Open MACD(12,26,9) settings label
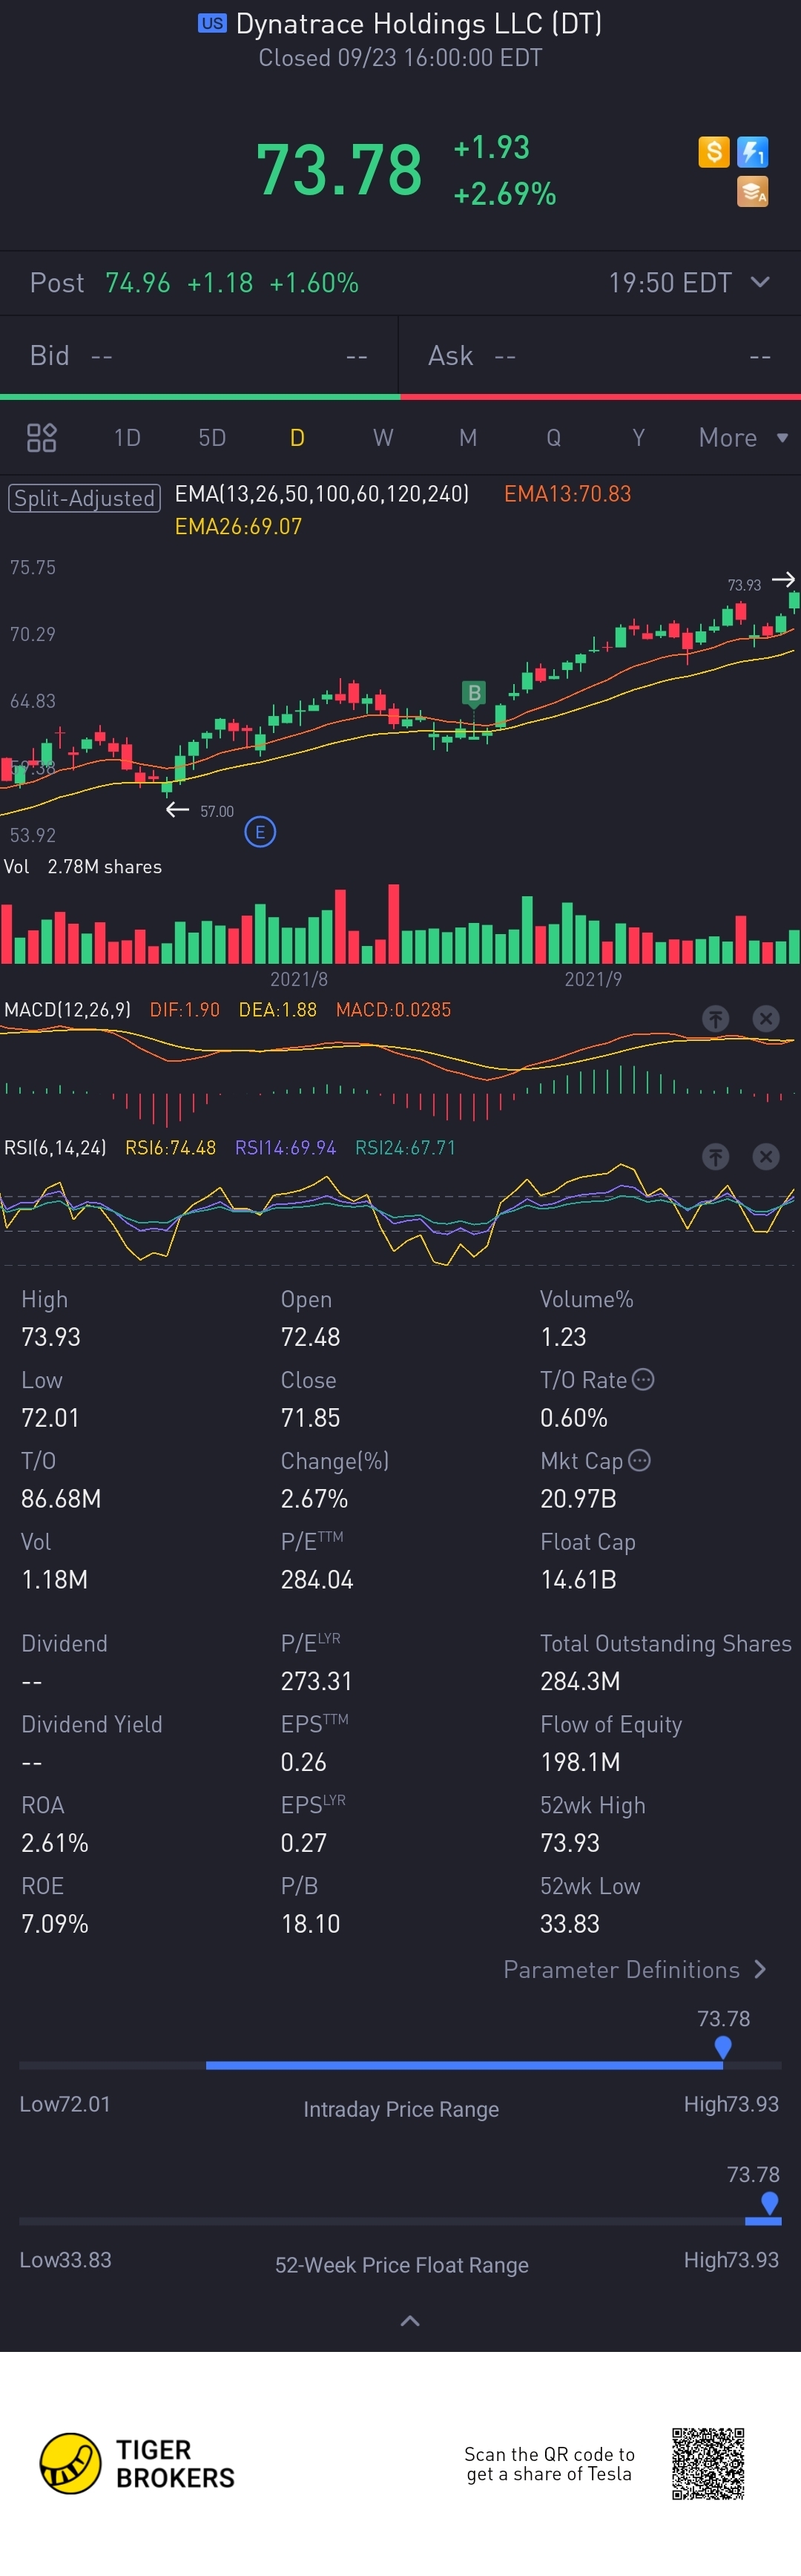The height and width of the screenshot is (2576, 801). pyautogui.click(x=67, y=1010)
